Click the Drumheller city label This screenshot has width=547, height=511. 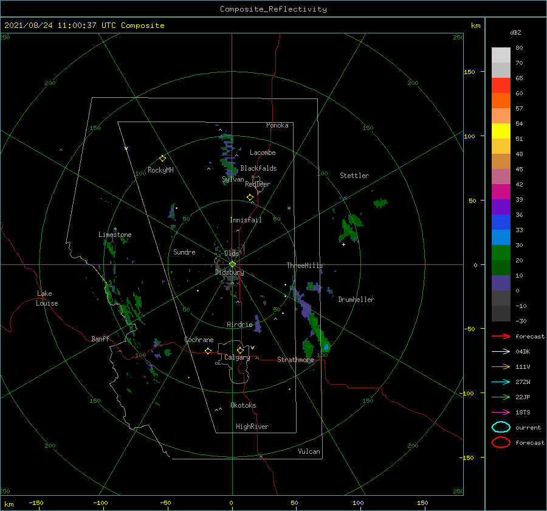point(356,300)
